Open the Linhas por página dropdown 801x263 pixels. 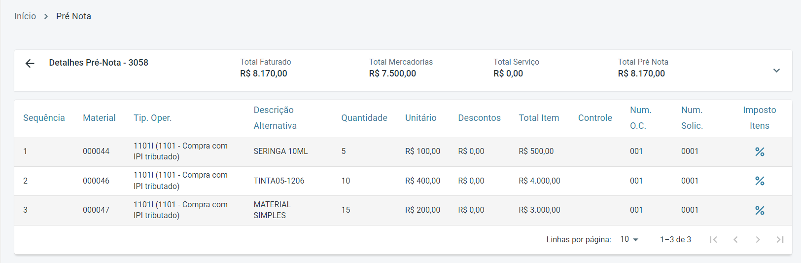629,239
